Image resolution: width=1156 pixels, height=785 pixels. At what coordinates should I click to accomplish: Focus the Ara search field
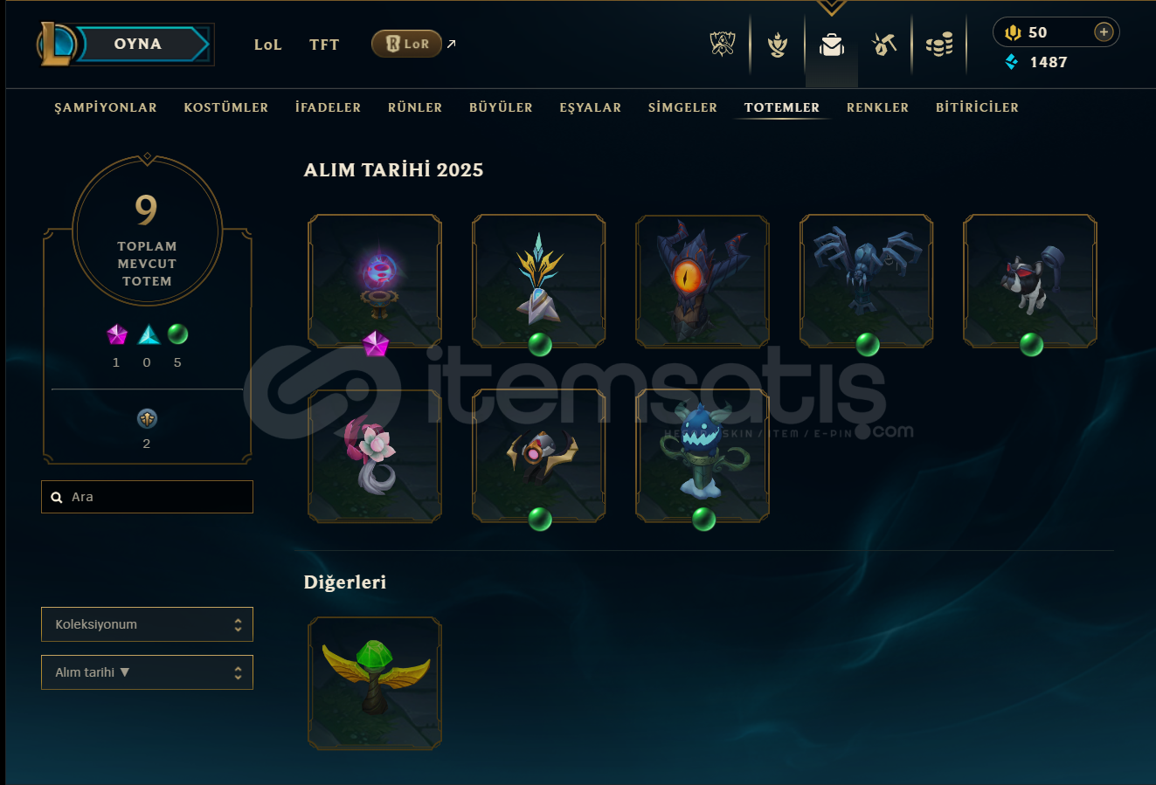pyautogui.click(x=147, y=497)
